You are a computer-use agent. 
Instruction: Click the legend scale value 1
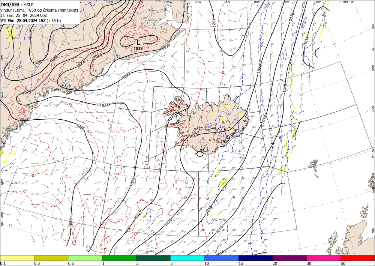click(x=103, y=263)
